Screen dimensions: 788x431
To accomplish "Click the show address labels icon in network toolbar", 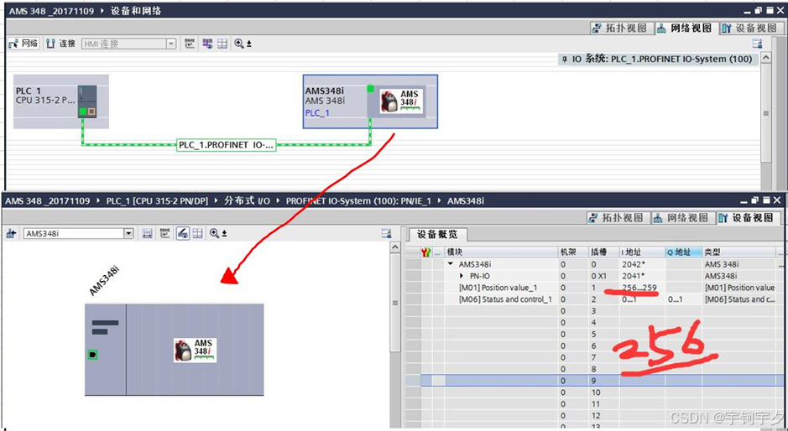I will [190, 44].
